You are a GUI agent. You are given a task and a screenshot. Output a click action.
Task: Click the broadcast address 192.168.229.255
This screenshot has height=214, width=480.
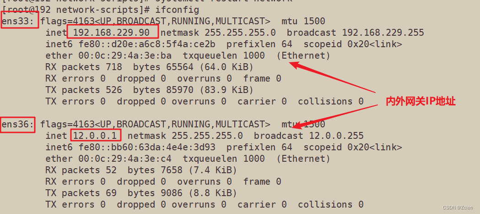coord(383,33)
